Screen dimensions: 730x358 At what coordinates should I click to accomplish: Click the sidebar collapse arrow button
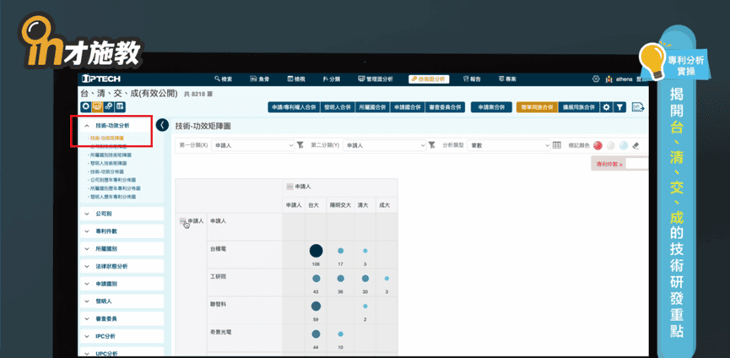point(162,125)
